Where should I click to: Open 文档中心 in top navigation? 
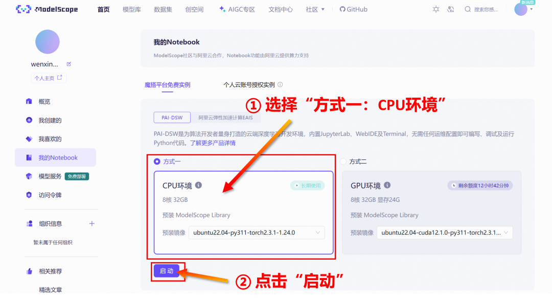point(280,10)
